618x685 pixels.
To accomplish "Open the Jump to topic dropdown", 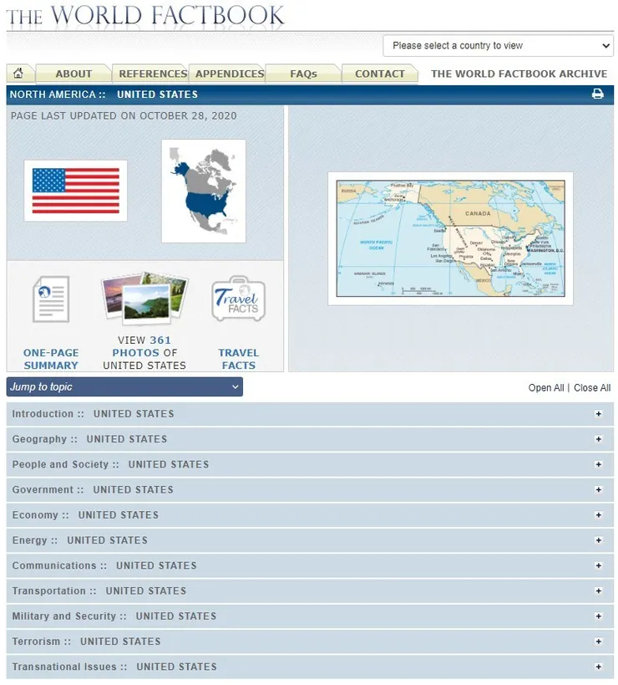I will pyautogui.click(x=124, y=387).
